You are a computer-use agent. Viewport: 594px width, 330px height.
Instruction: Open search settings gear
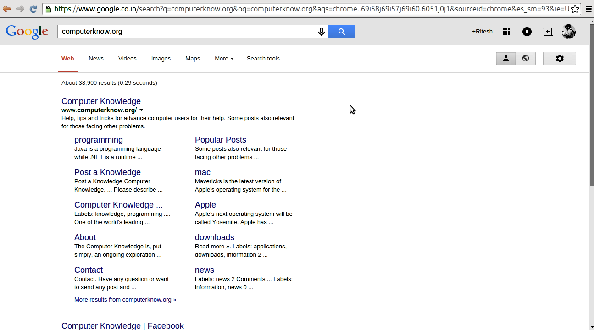click(x=560, y=59)
